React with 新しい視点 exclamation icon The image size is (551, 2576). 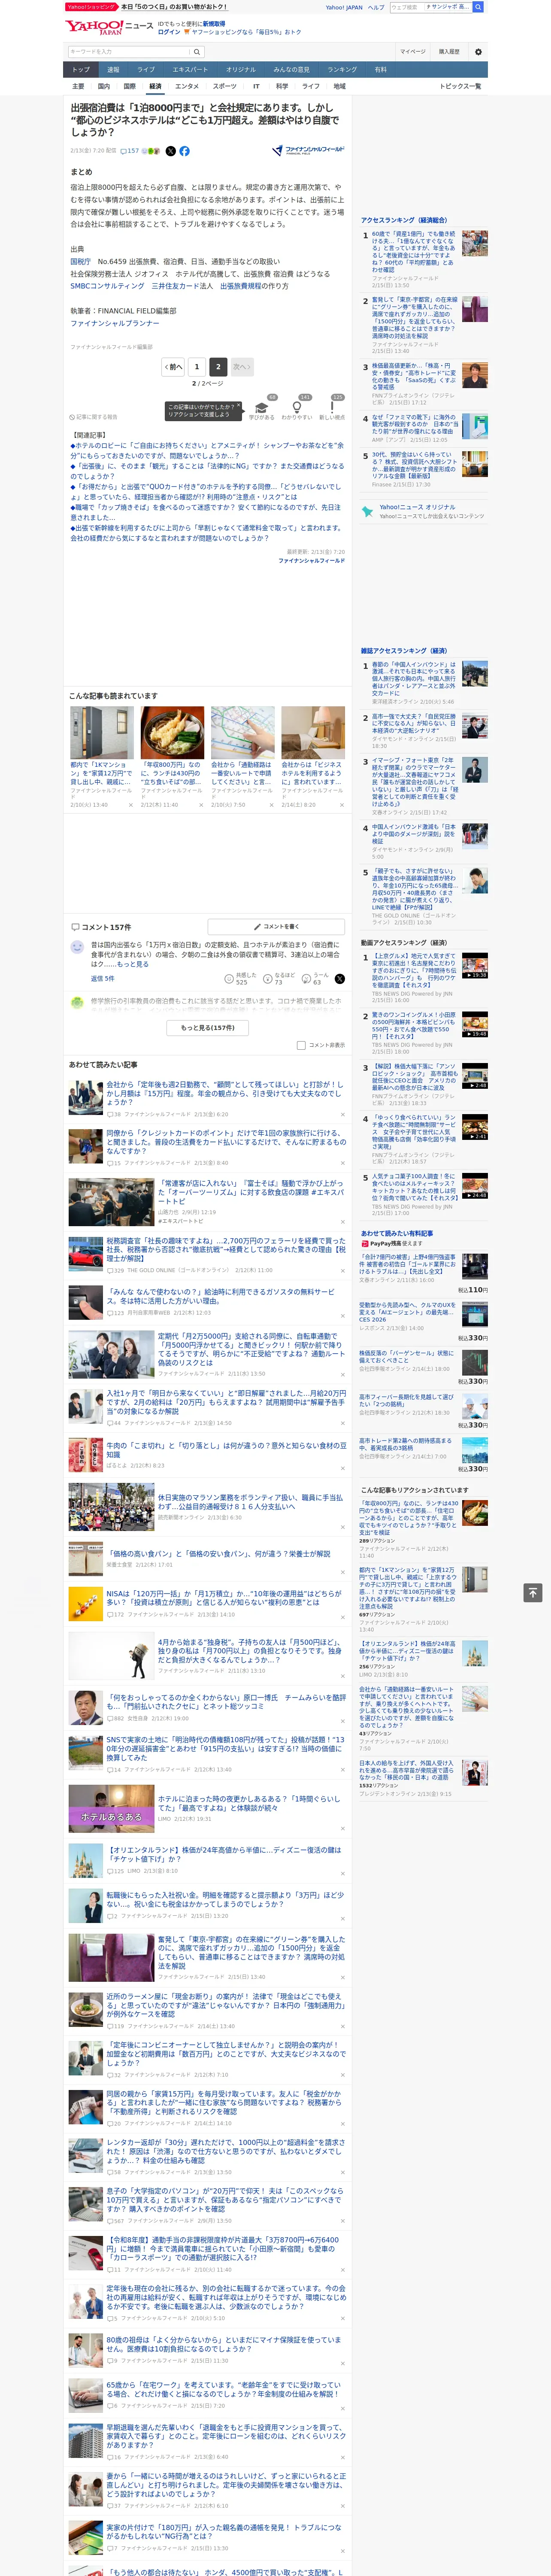tap(332, 407)
